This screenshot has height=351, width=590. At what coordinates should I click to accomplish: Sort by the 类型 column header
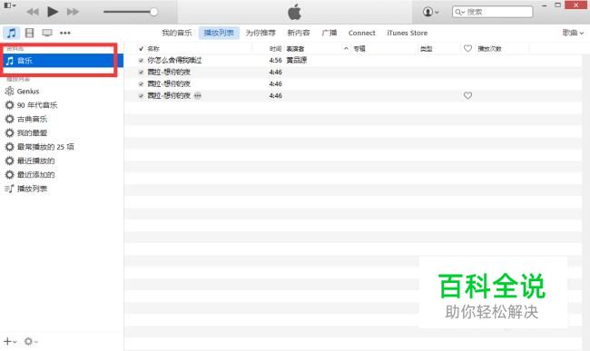click(x=426, y=48)
